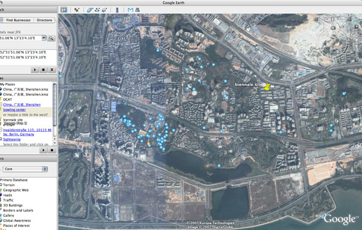Screen dimensions: 362x230
Task: Click the Email view toolbar icon
Action: pyautogui.click(x=130, y=10)
